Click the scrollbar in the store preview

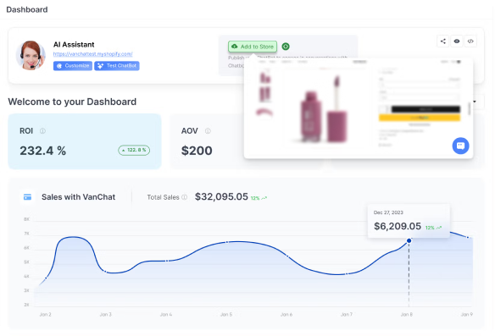point(469,108)
